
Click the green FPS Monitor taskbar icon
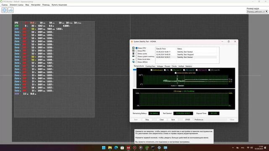147,148
